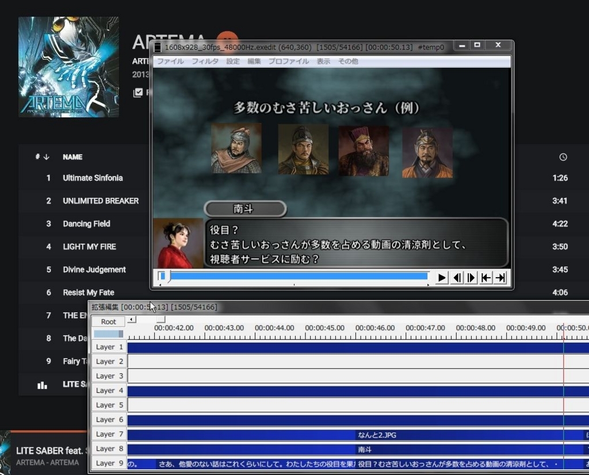Select the 南斗 object on Layer 8
The image size is (589, 475).
point(469,450)
